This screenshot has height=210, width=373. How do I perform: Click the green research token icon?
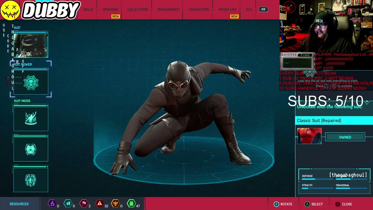click(x=131, y=204)
